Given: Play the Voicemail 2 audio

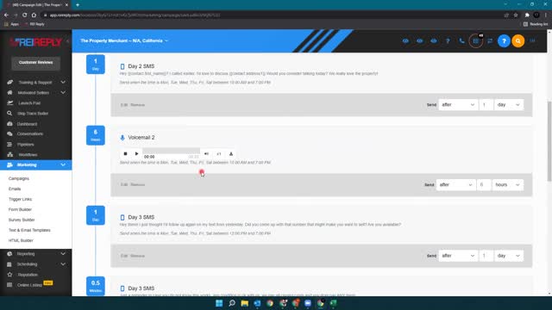Looking at the screenshot, I should pyautogui.click(x=136, y=153).
